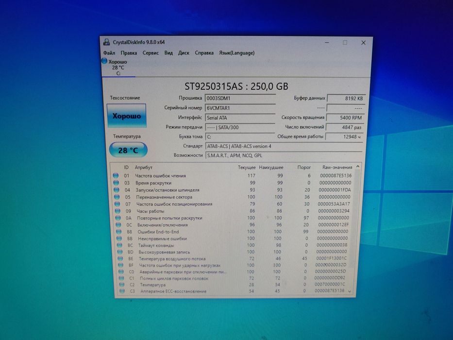Image resolution: width=453 pixels, height=340 pixels.
Task: Click status icon for Включения/отключения
Action: 118,224
